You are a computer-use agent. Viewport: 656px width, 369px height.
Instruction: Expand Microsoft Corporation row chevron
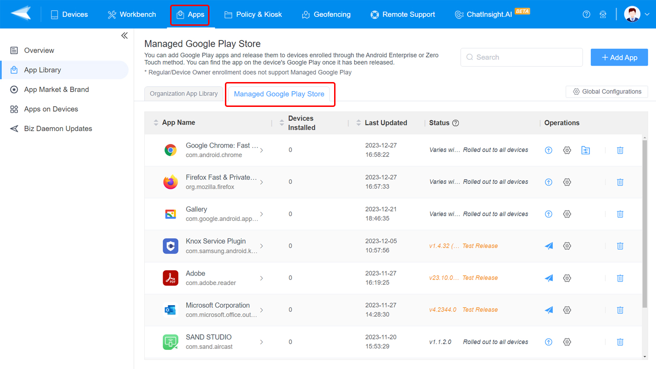pyautogui.click(x=261, y=310)
